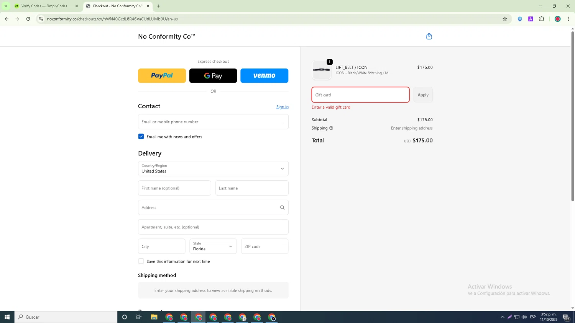Click the Shipping help question mark icon
The image size is (575, 323).
click(x=331, y=128)
